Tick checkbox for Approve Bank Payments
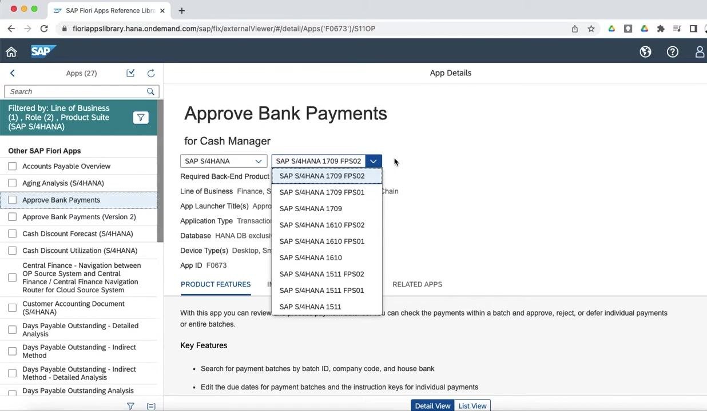Screen dimensions: 707x411 (x=13, y=200)
